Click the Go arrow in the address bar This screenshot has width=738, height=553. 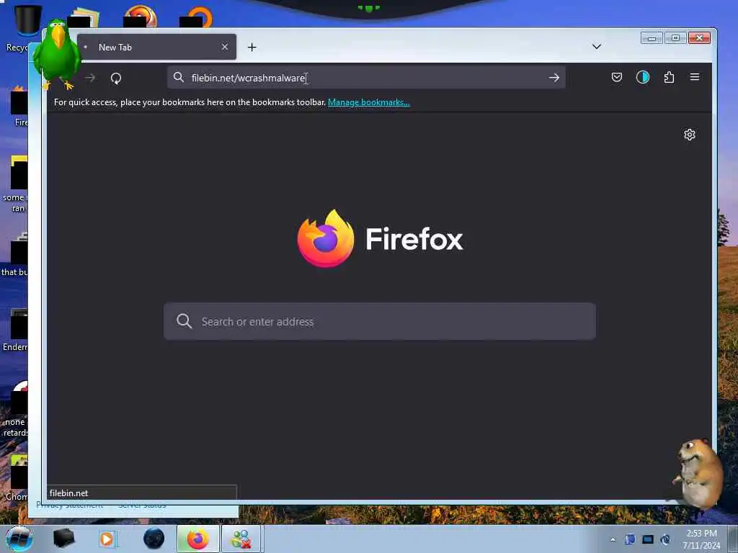tap(554, 78)
